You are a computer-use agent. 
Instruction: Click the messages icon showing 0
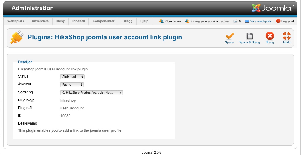(x=235, y=21)
